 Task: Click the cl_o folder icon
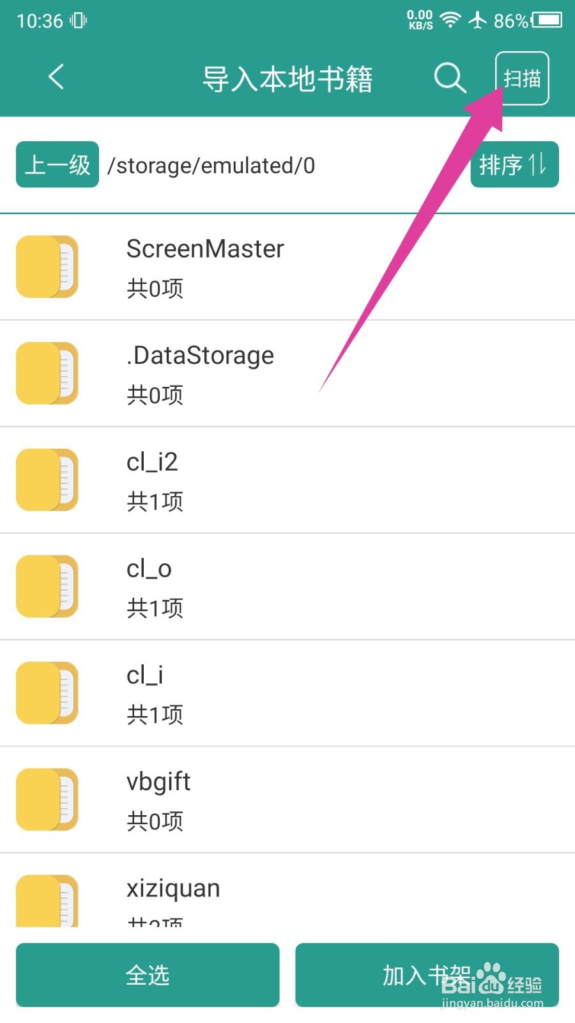pyautogui.click(x=47, y=586)
